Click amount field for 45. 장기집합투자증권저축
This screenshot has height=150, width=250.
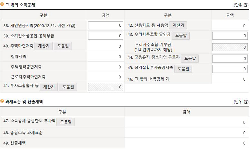[x=230, y=69]
